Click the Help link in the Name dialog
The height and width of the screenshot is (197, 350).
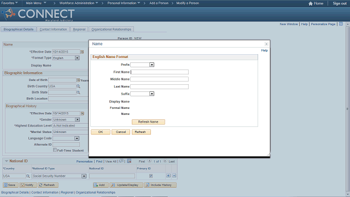pos(264,50)
